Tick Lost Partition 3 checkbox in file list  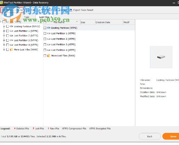coord(45,44)
